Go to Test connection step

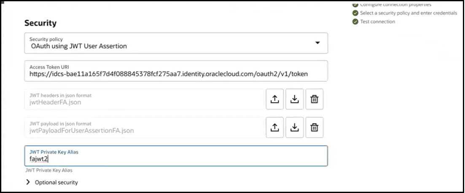click(x=377, y=21)
